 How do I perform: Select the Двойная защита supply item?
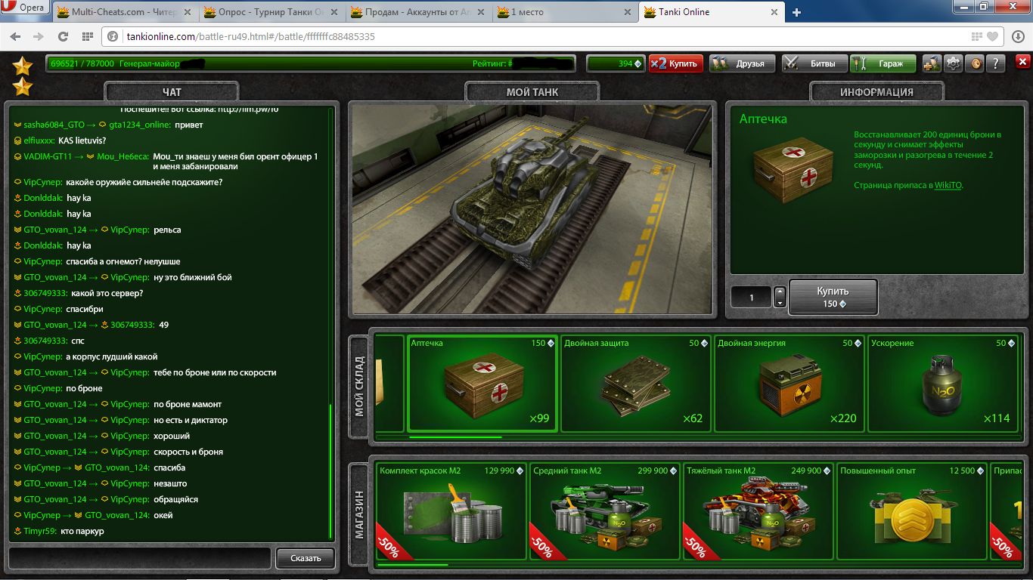pyautogui.click(x=636, y=384)
